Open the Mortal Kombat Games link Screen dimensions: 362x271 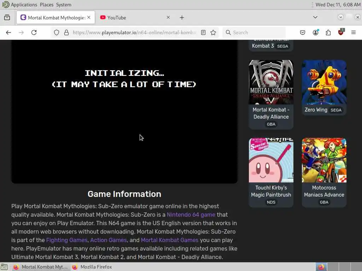(169, 240)
